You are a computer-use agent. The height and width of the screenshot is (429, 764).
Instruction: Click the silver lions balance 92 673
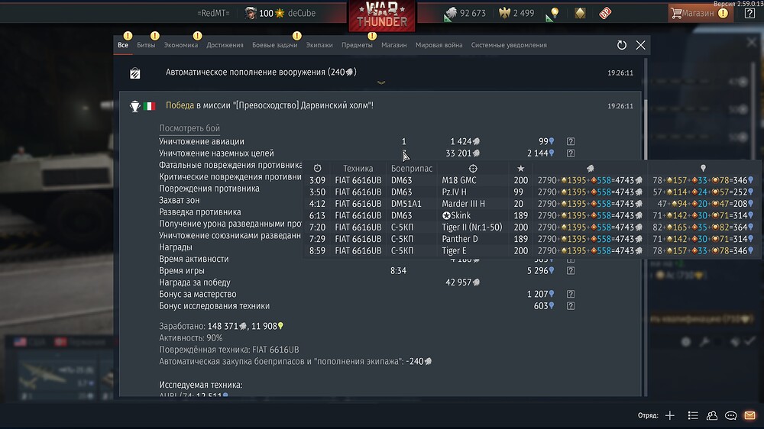pos(466,13)
